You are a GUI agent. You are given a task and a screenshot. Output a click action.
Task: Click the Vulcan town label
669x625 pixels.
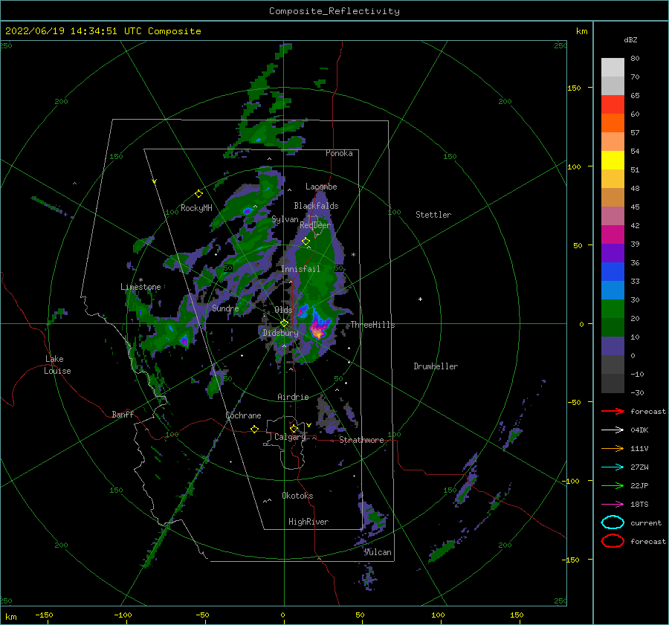pos(378,552)
